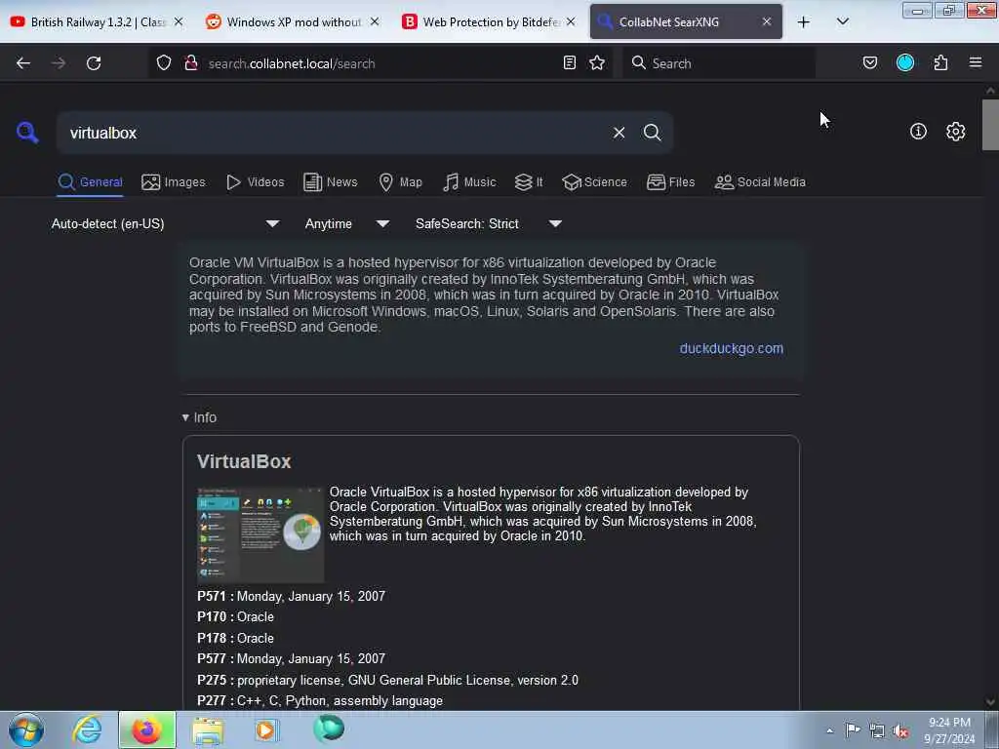Clear the virtualbox search query
999x749 pixels.
point(619,133)
